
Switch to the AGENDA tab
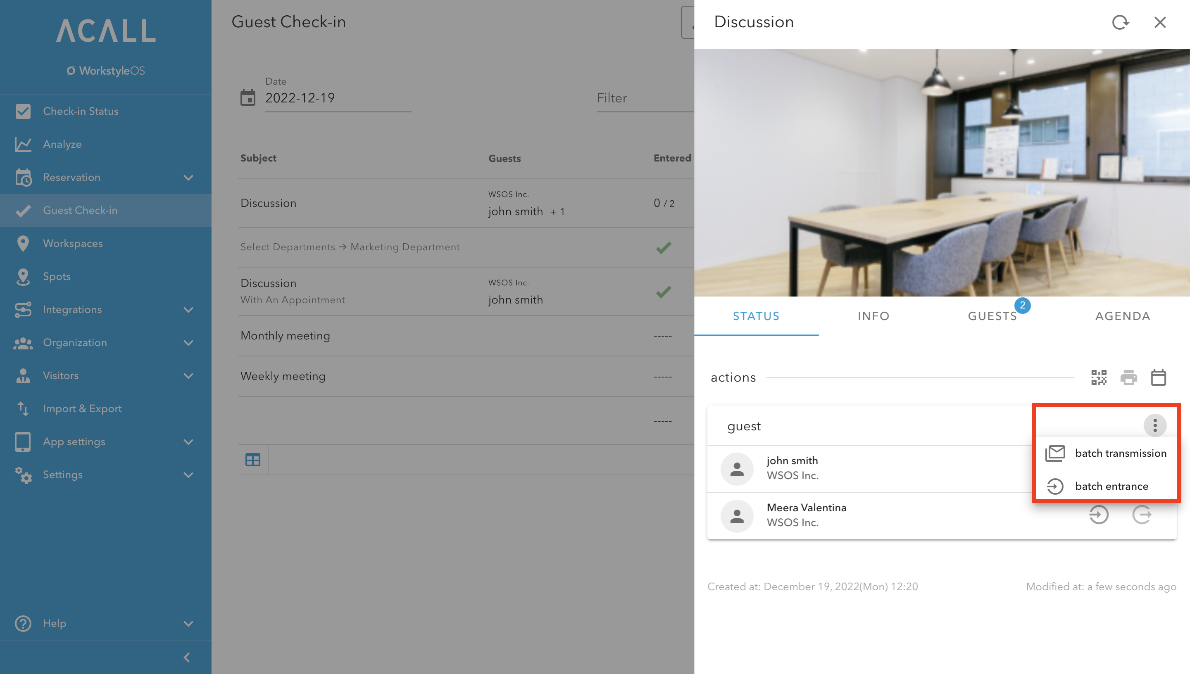tap(1122, 316)
